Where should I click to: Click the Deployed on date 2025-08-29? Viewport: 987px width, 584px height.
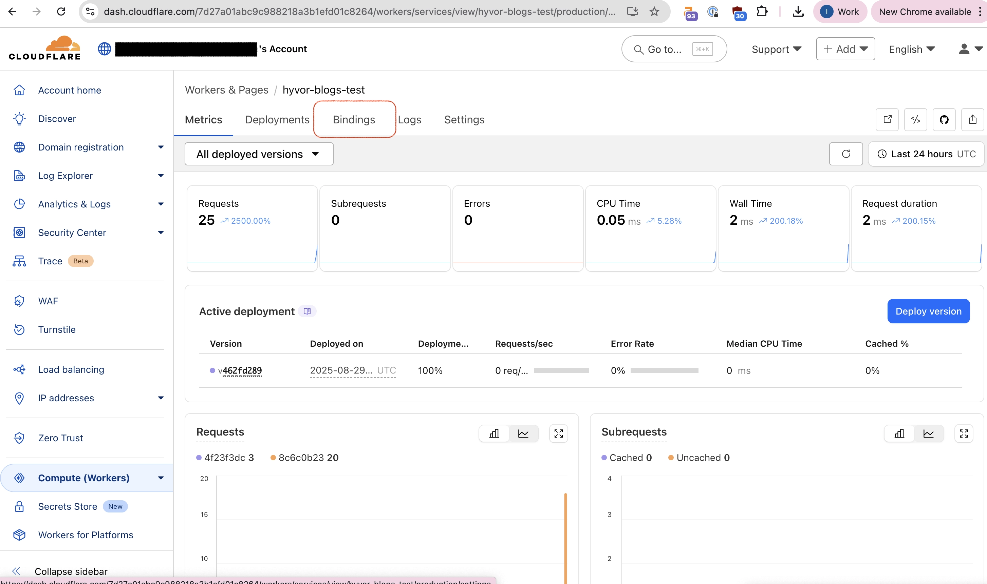coord(341,370)
